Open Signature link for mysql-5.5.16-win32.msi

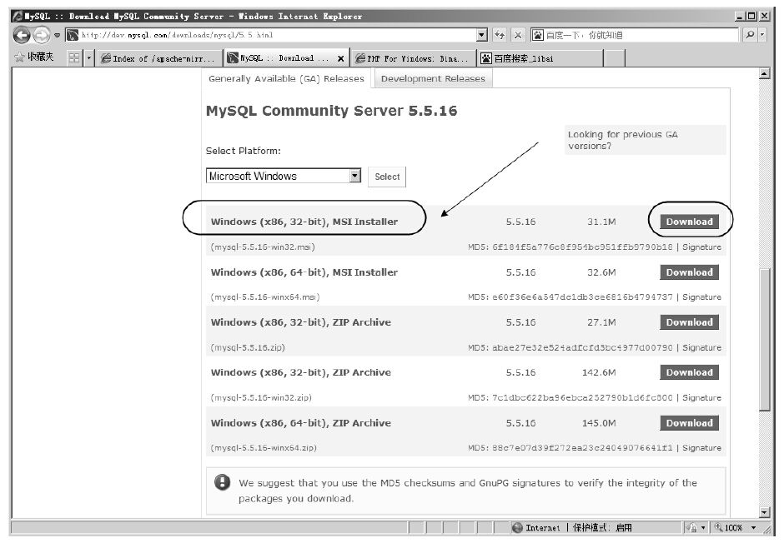tap(701, 247)
